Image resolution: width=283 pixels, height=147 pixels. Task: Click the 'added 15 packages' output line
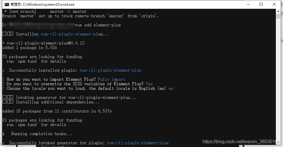(57, 111)
